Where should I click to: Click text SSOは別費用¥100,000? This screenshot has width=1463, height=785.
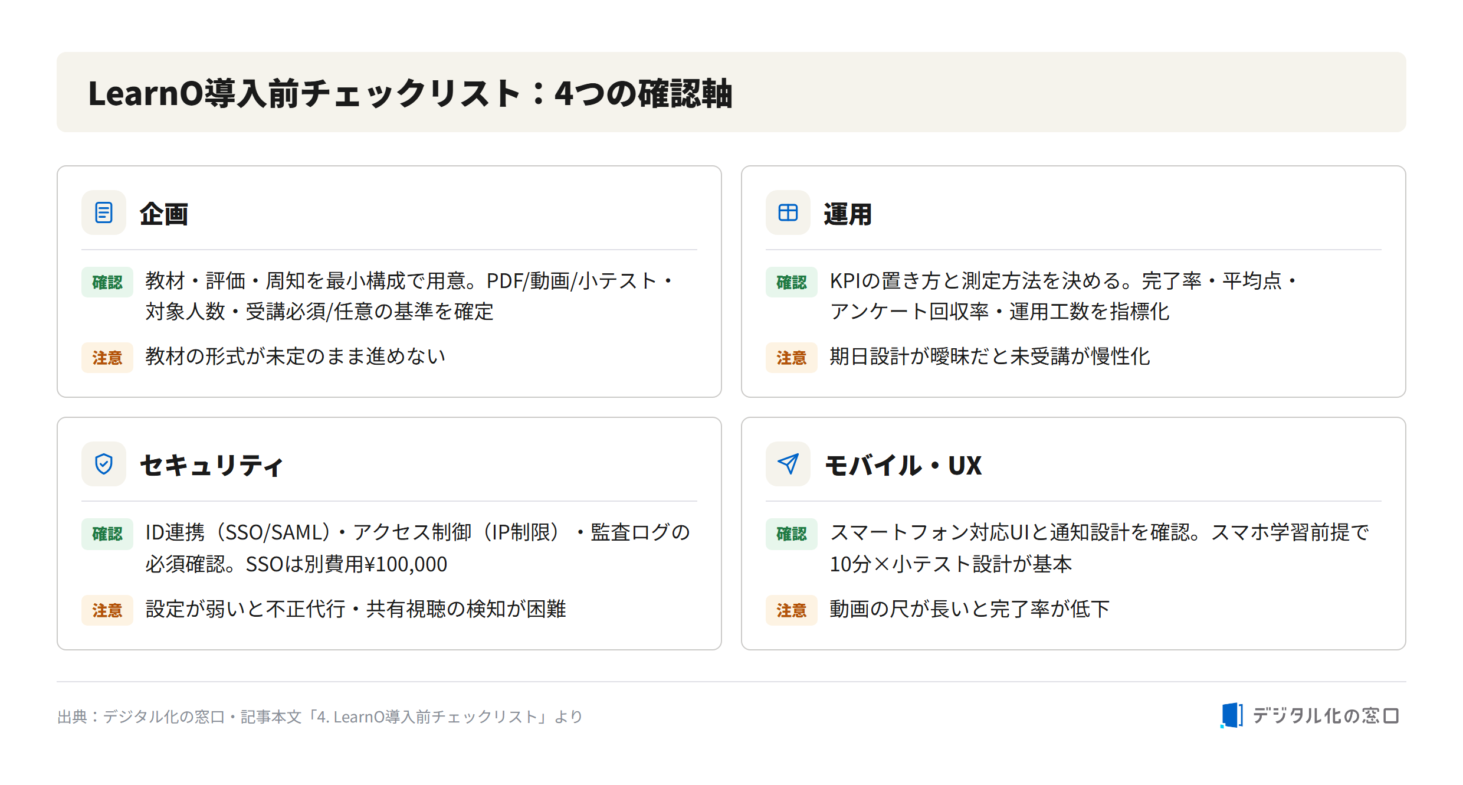click(x=346, y=564)
